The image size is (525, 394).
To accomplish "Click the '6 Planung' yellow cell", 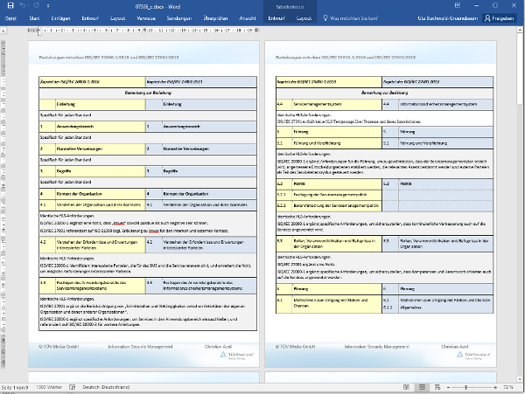I will [x=329, y=289].
